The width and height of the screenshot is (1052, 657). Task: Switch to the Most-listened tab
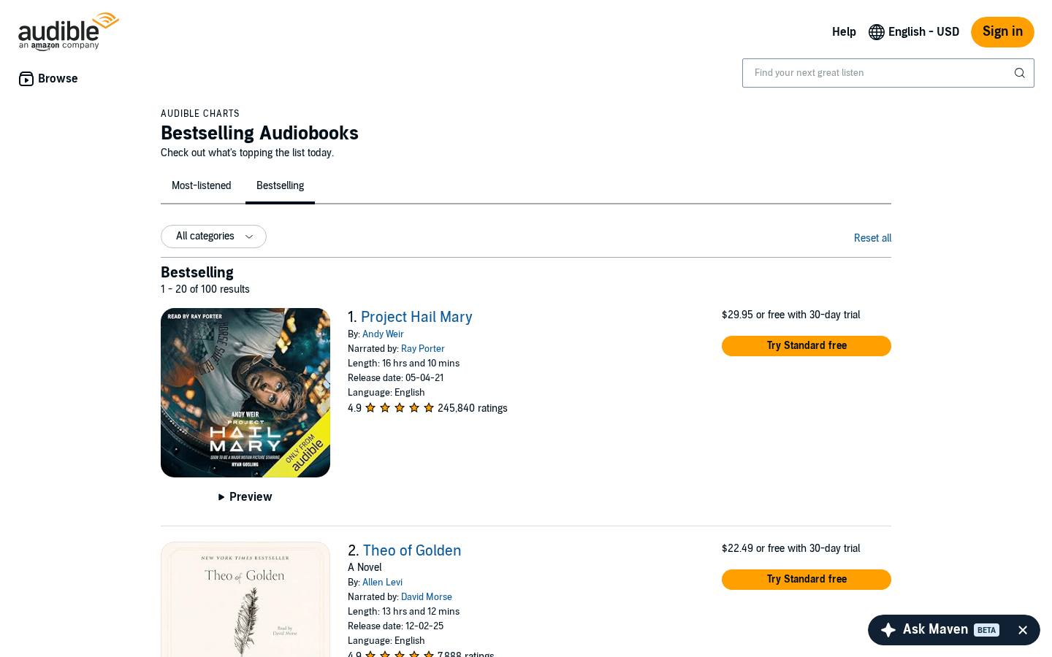pos(201,185)
